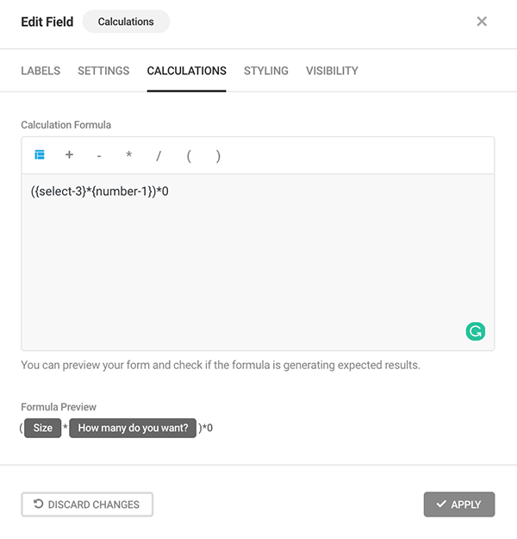Click the 'How many do you want?' tag
The image size is (517, 539).
point(133,428)
